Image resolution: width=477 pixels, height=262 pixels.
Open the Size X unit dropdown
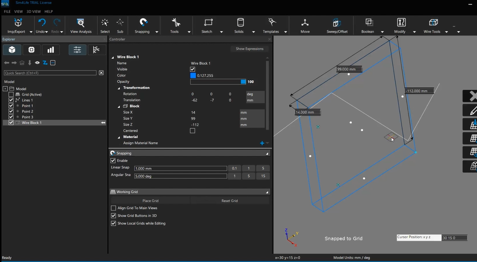[251, 113]
